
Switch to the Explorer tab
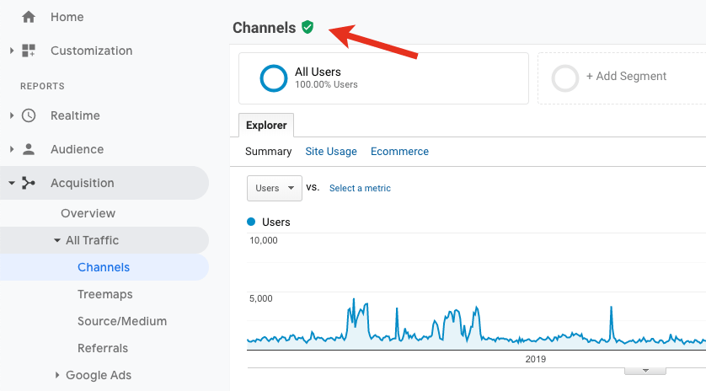(266, 126)
